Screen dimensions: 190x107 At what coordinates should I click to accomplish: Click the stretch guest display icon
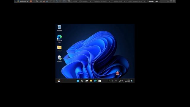pyautogui.click(x=69, y=1)
